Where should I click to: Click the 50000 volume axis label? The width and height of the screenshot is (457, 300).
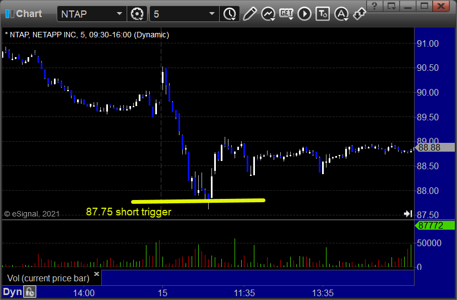click(x=429, y=243)
